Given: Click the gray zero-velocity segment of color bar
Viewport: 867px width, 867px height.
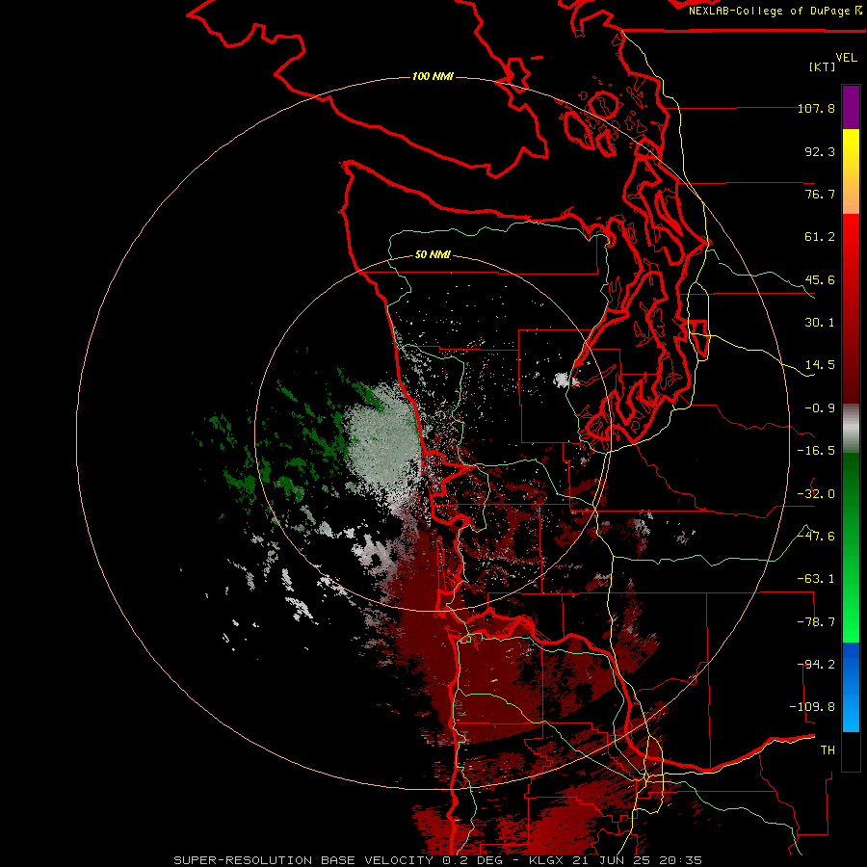Looking at the screenshot, I should 851,429.
